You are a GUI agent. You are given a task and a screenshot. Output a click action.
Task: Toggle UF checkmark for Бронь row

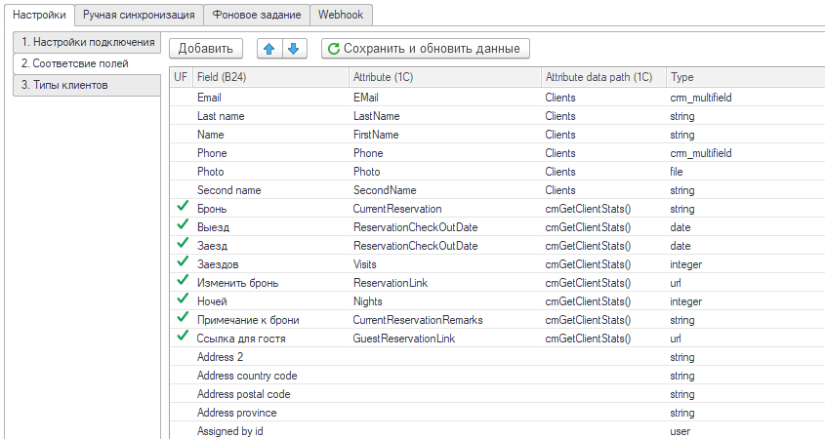click(182, 208)
